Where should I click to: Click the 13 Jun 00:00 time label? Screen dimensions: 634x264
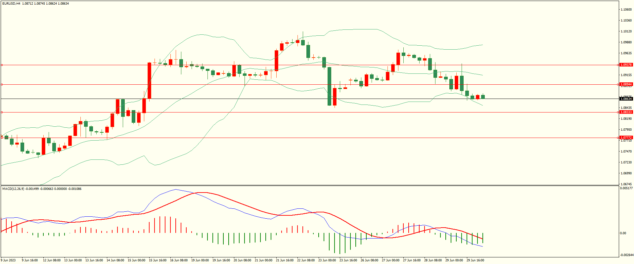click(73, 260)
